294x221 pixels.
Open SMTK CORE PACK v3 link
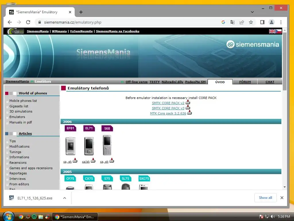[x=168, y=108]
